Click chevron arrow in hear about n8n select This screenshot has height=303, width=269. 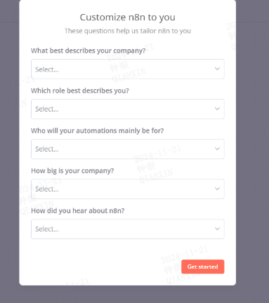[x=217, y=229]
